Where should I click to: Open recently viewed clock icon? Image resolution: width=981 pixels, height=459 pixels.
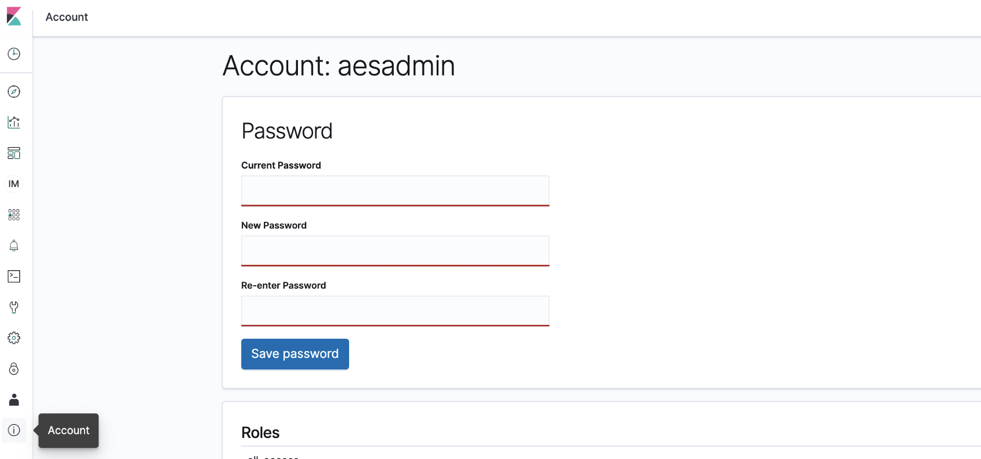[x=14, y=54]
